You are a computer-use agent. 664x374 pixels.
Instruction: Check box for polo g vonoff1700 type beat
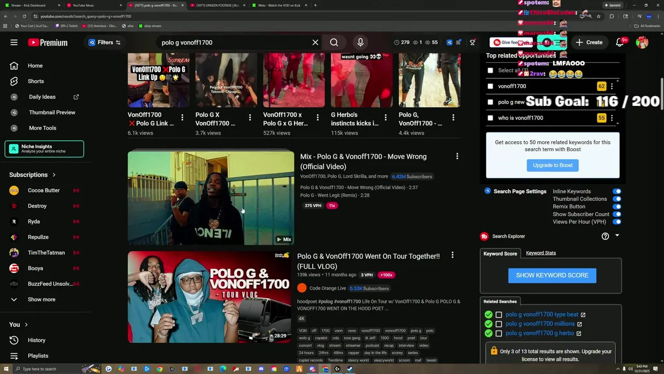pyautogui.click(x=499, y=315)
